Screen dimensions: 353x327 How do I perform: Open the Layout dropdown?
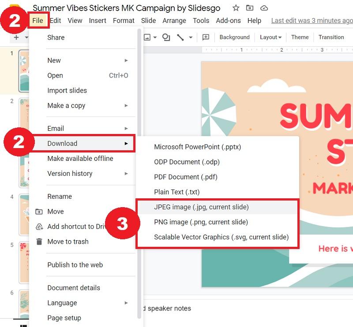(270, 37)
